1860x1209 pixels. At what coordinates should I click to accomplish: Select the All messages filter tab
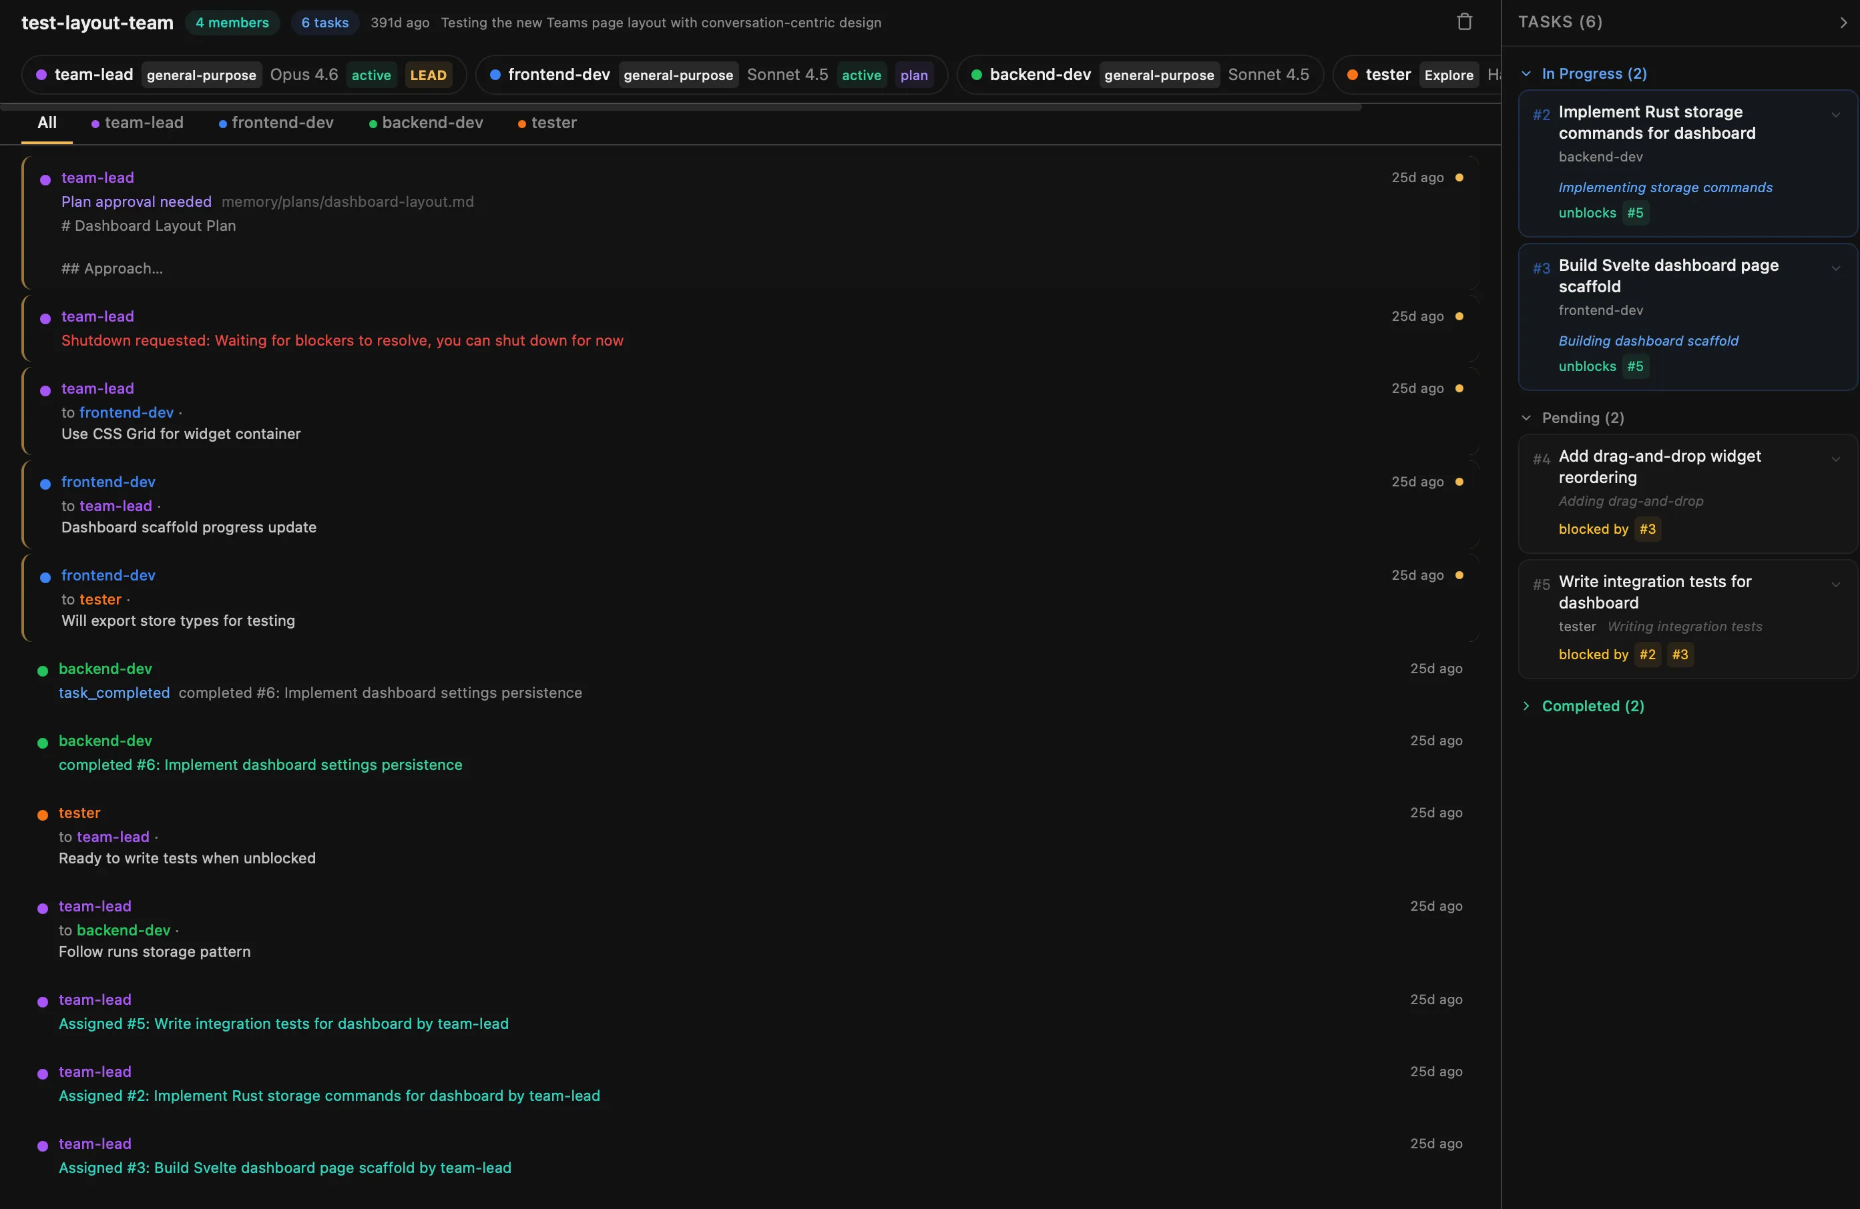(x=46, y=123)
